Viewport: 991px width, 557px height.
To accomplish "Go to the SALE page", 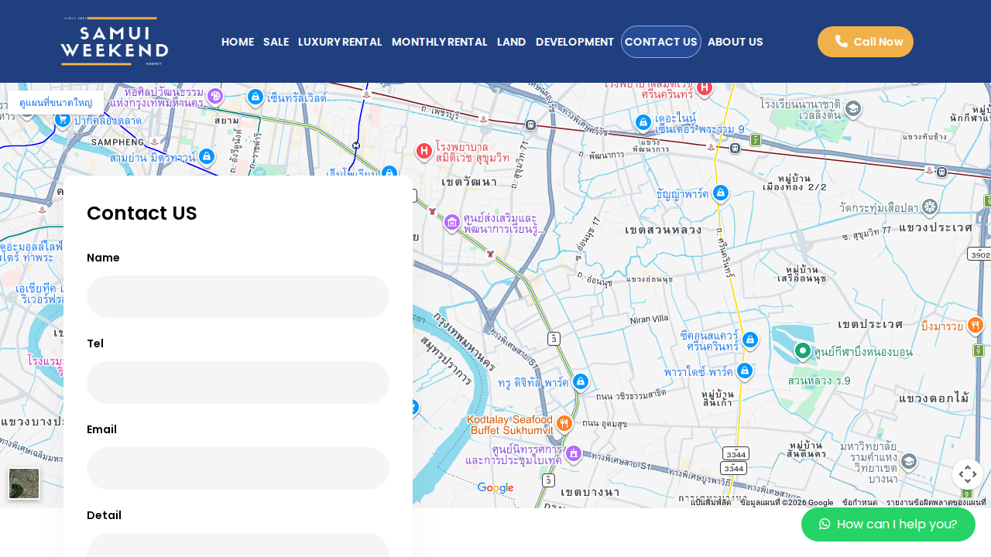I will pyautogui.click(x=276, y=42).
